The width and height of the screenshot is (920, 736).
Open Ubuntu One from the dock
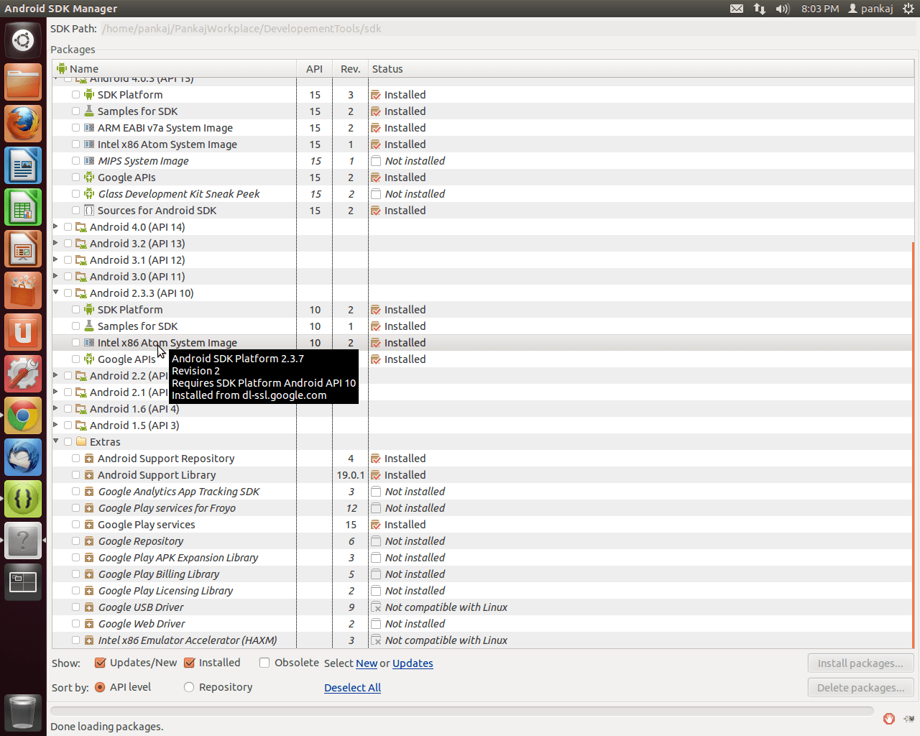(x=23, y=332)
